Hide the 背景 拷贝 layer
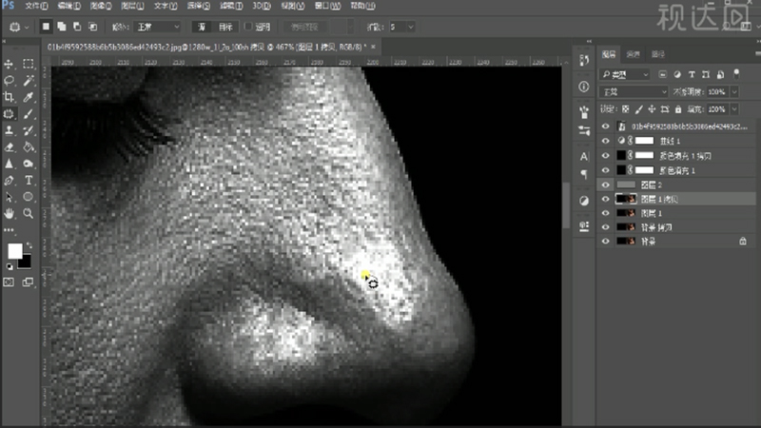Image resolution: width=761 pixels, height=428 pixels. (x=605, y=227)
